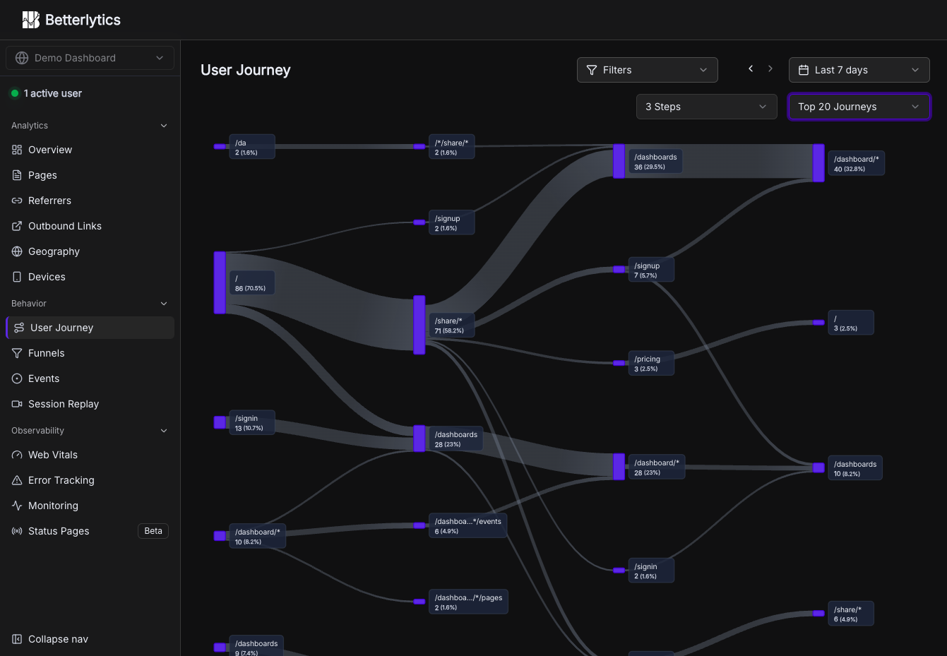Viewport: 947px width, 656px height.
Task: Click the Monitoring pulse icon
Action: (17, 506)
